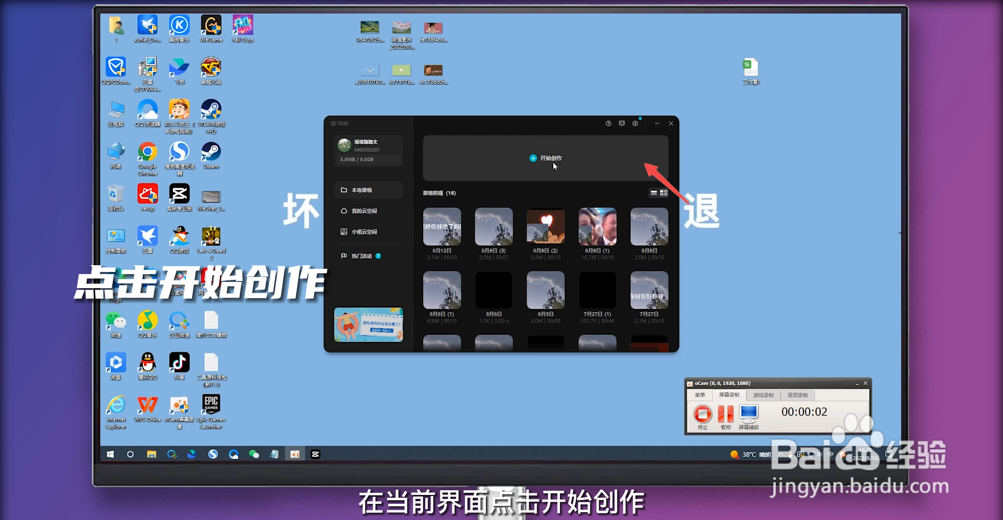This screenshot has width=1003, height=520.
Task: Select 本地草稿 in the sidebar
Action: point(363,190)
